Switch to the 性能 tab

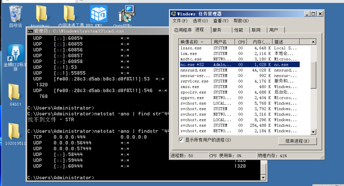pyautogui.click(x=241, y=30)
